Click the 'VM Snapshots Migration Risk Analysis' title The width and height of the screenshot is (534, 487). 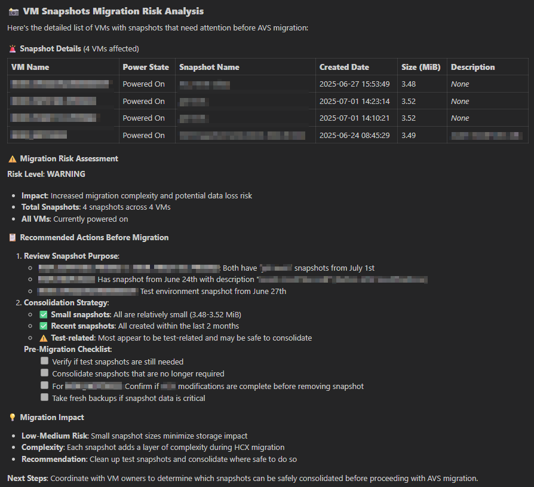tap(113, 11)
